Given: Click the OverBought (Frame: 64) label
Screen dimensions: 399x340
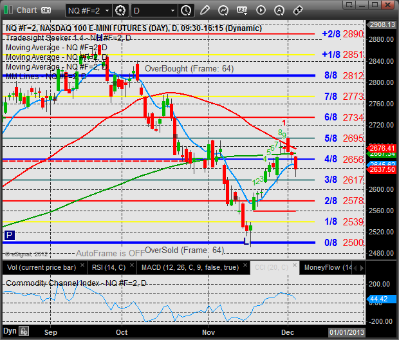Looking at the screenshot, I should pos(189,68).
